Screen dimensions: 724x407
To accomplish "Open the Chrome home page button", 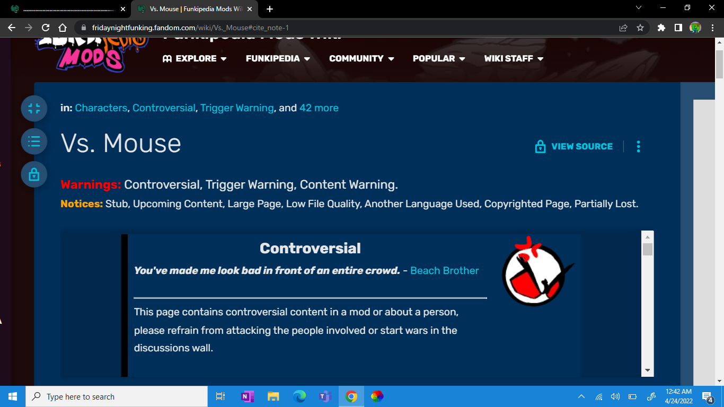I will pyautogui.click(x=63, y=28).
